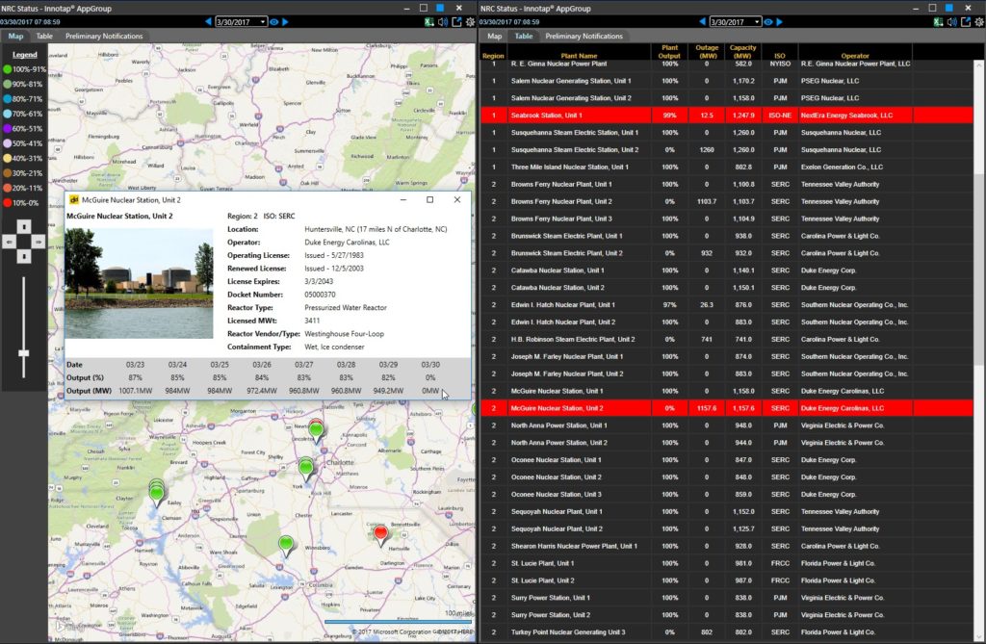Viewport: 986px width, 644px height.
Task: Open date dropdown in Map window
Action: click(x=263, y=21)
